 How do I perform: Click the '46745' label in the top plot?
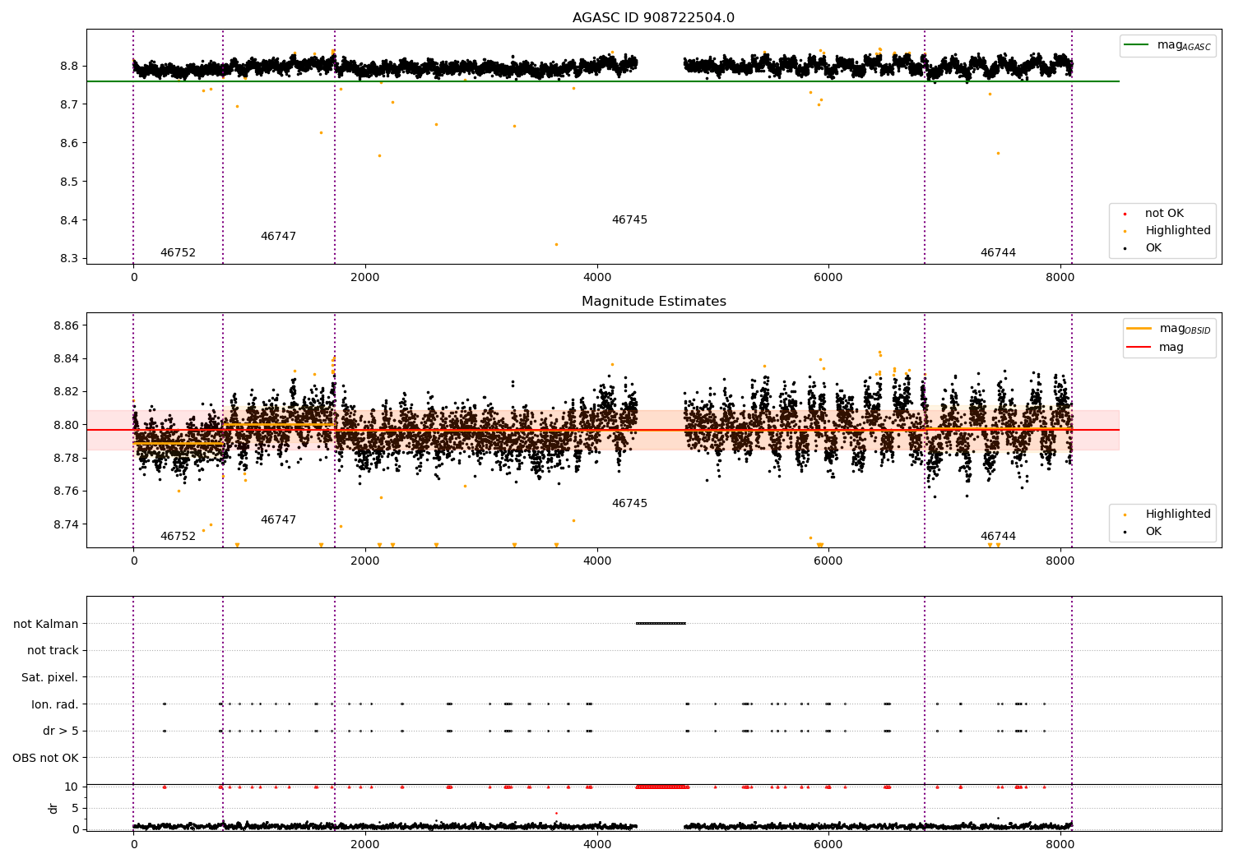tap(629, 219)
